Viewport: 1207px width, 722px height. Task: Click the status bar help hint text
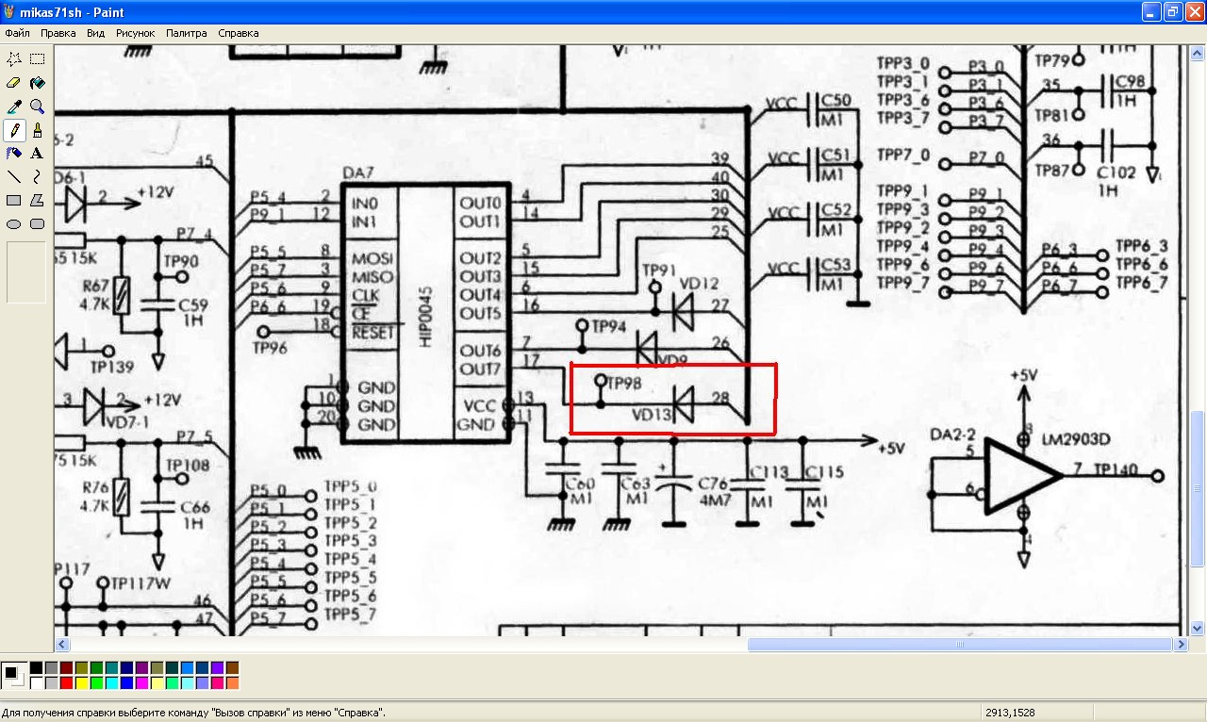(x=193, y=713)
